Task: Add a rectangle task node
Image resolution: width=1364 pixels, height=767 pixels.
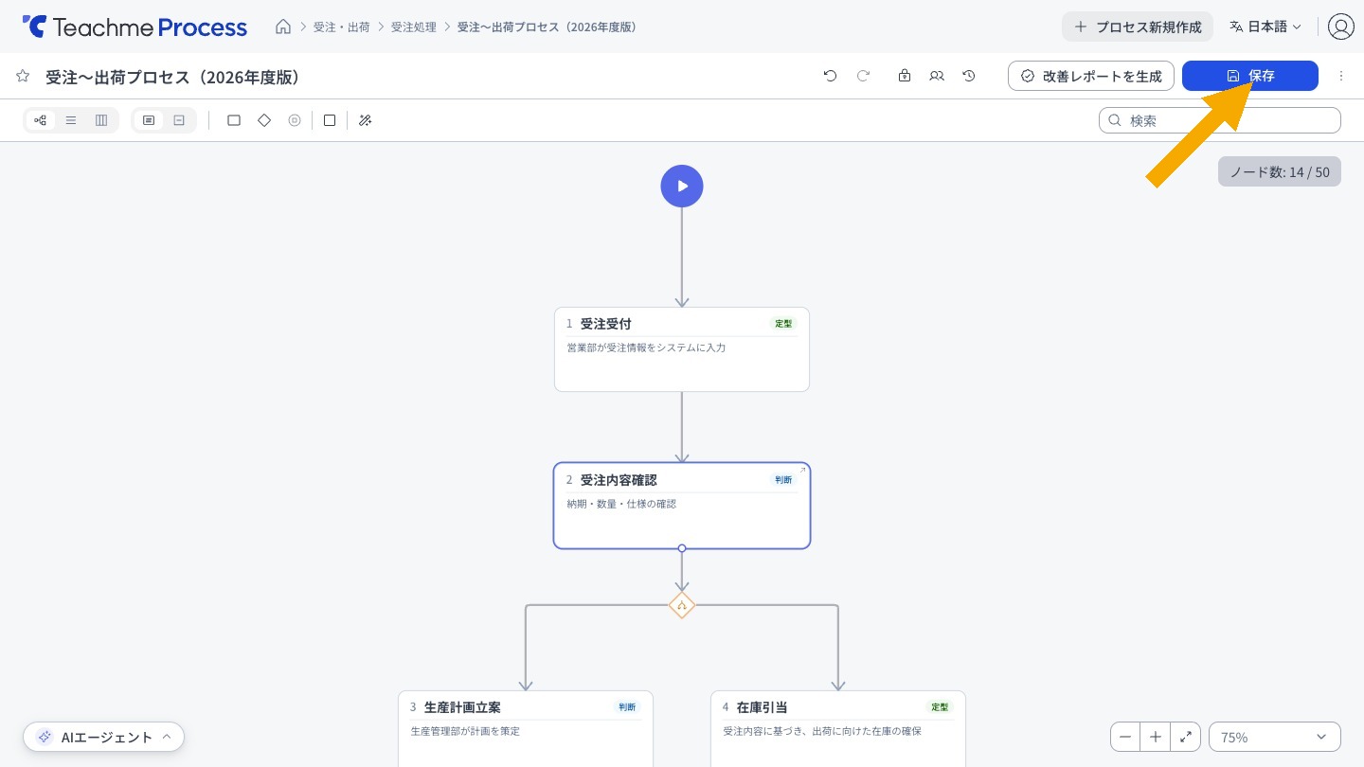Action: tap(234, 120)
